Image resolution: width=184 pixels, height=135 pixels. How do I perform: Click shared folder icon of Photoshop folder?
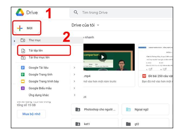pos(78,109)
